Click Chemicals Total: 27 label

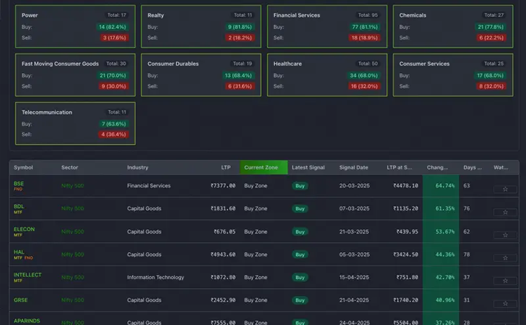(x=494, y=15)
